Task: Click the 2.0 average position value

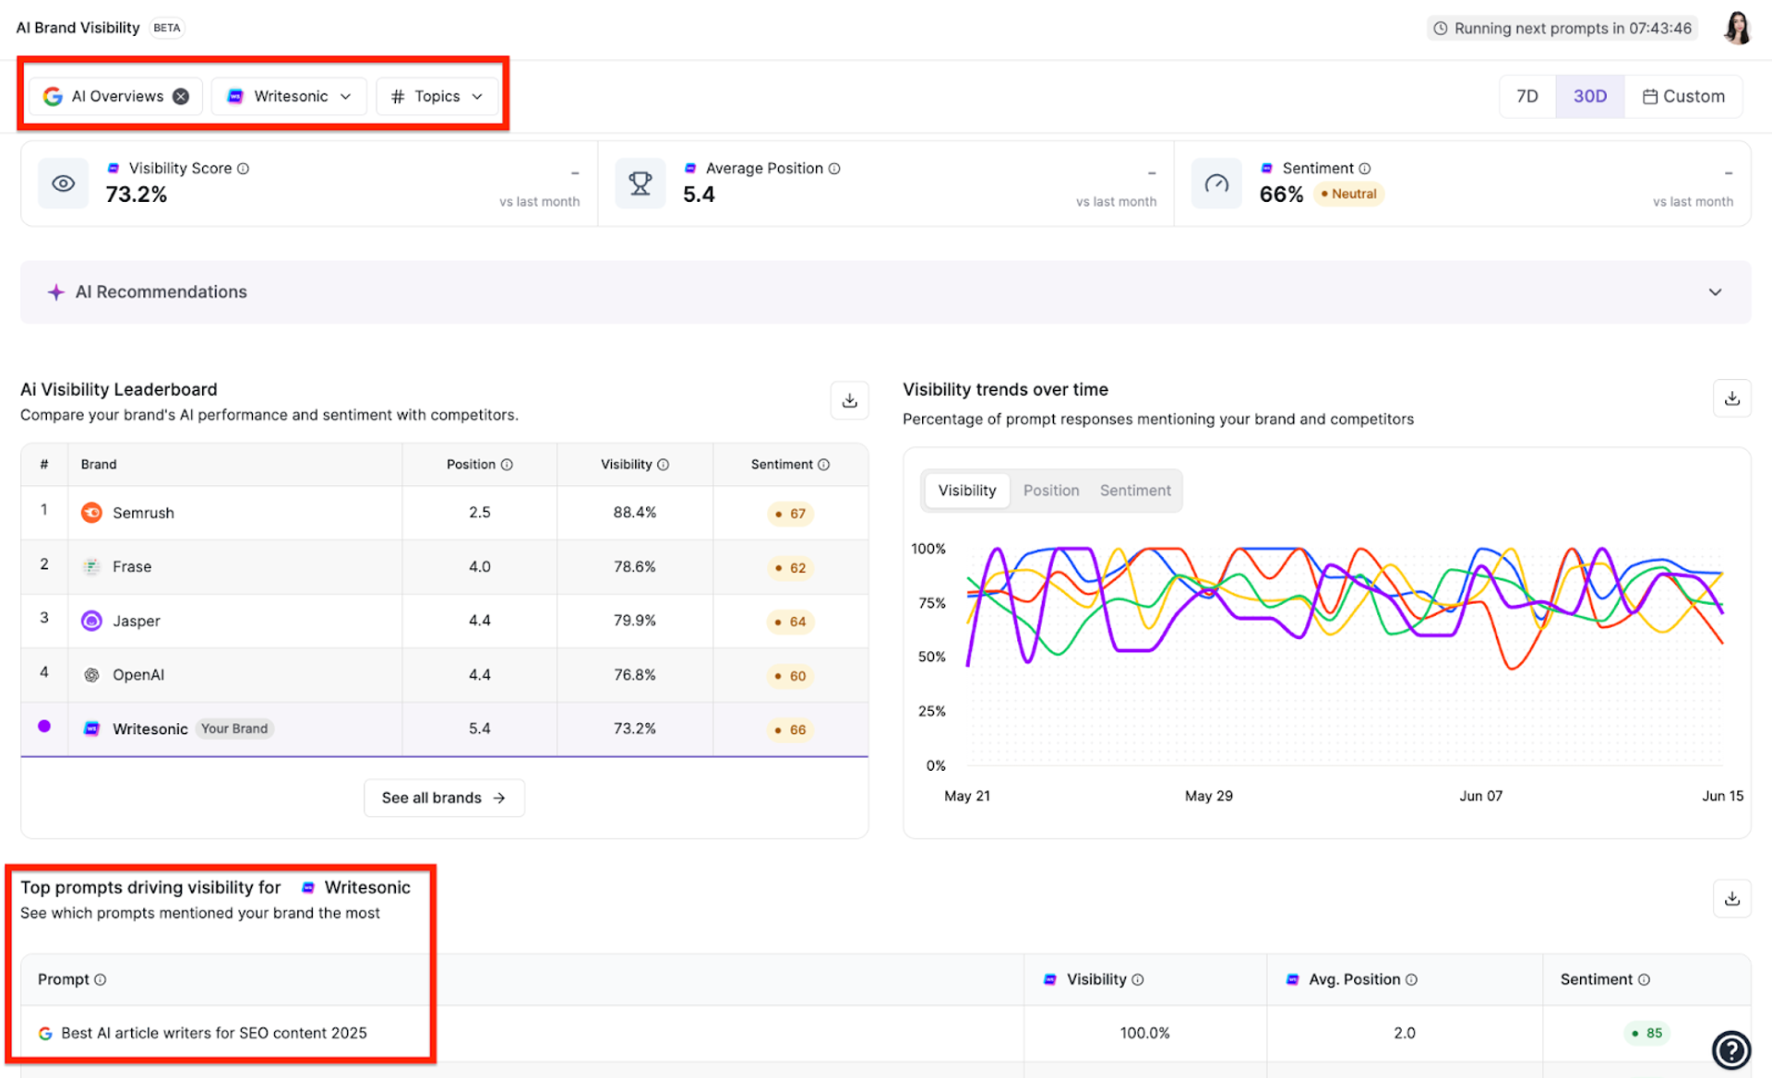Action: 1404,1033
